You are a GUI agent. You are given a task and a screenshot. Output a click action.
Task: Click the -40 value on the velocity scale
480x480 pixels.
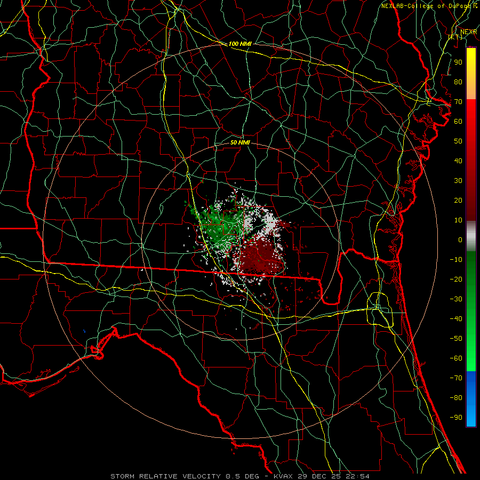456,319
